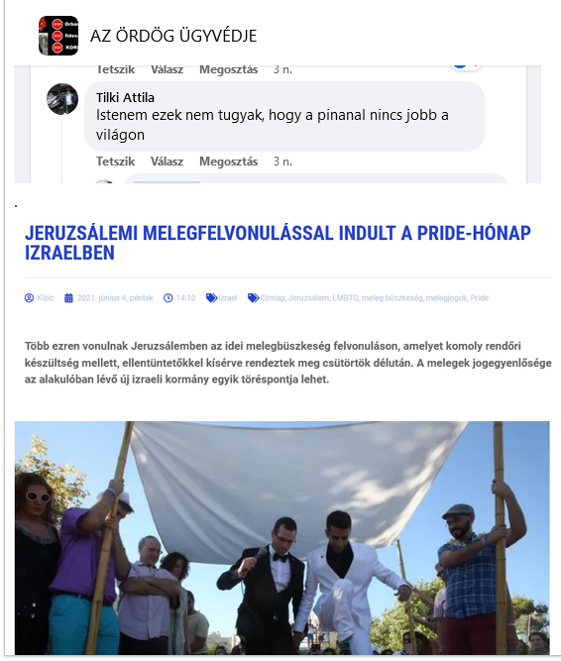Open the AZ ÖRDÖG ÜGYVÉDJE site title

point(173,36)
